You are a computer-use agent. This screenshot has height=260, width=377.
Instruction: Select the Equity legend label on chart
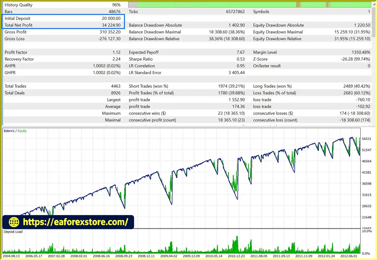(x=22, y=131)
